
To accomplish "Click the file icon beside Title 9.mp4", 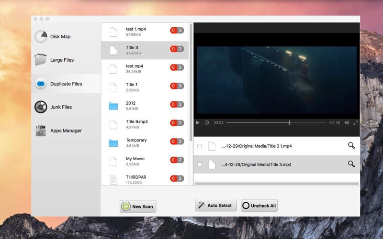I will click(x=113, y=125).
